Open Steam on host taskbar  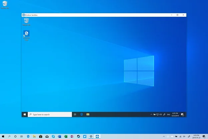[x=78, y=136]
